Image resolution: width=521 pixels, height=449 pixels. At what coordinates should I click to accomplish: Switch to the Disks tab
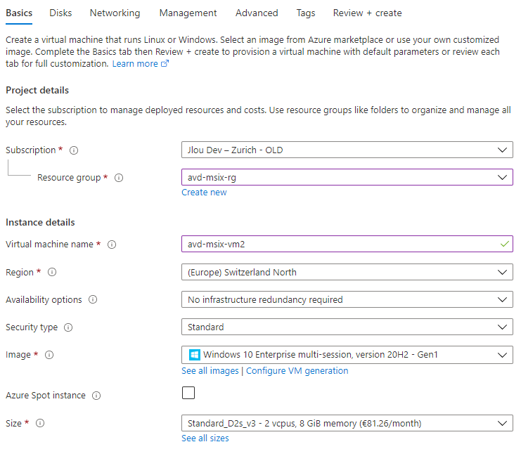coord(60,13)
